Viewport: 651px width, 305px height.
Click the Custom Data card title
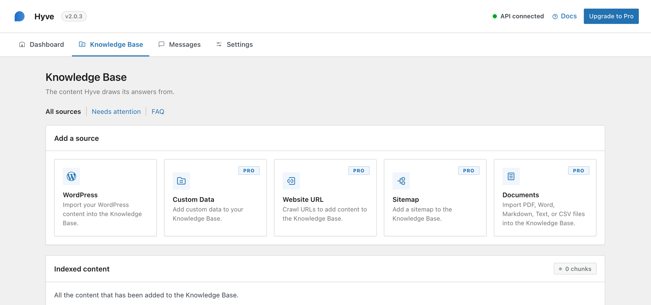[193, 199]
